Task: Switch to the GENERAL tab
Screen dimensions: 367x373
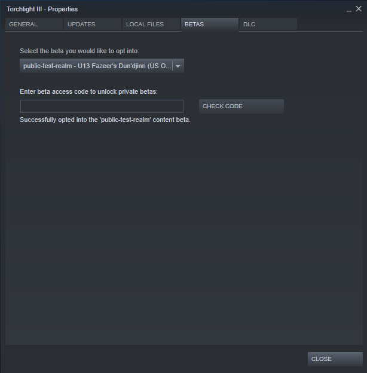Action: (x=34, y=25)
